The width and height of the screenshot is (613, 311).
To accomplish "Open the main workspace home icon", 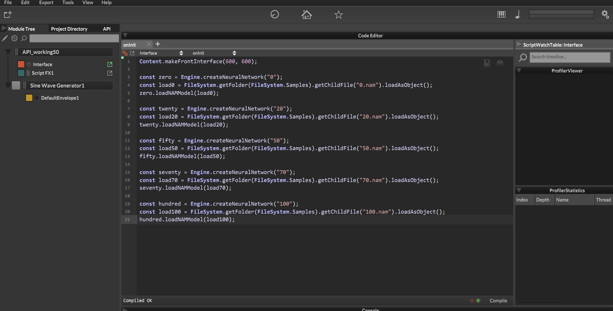I will (307, 15).
